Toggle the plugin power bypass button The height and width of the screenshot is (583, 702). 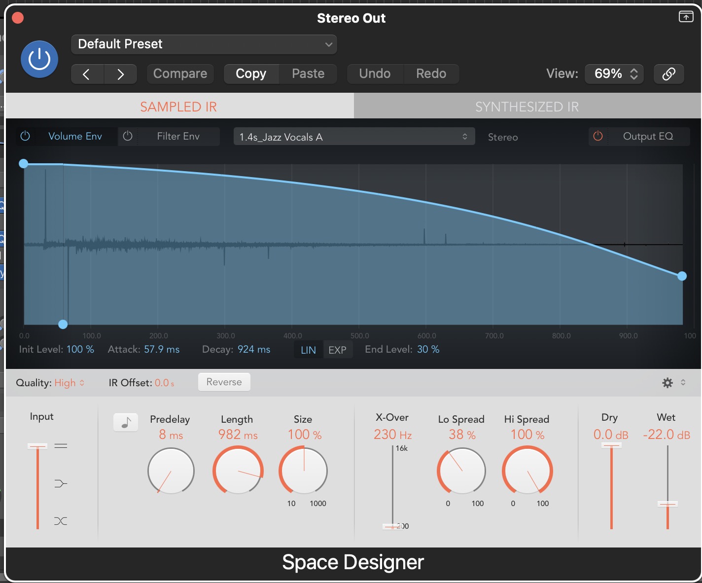(x=39, y=60)
